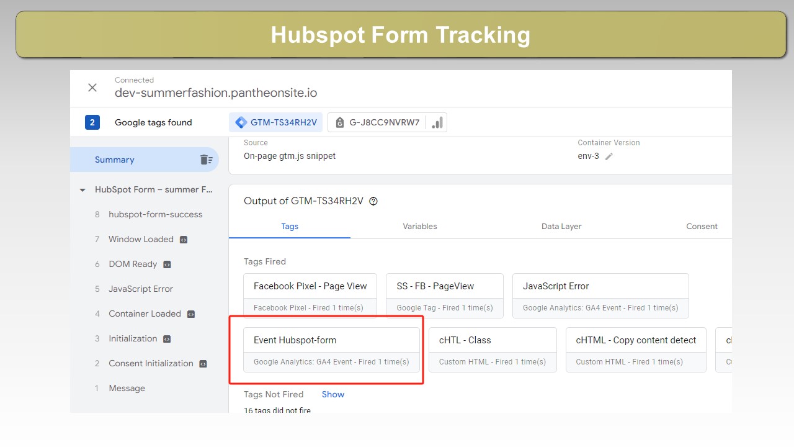Open event 5 JavaScript Error
The image size is (794, 447).
pyautogui.click(x=140, y=289)
